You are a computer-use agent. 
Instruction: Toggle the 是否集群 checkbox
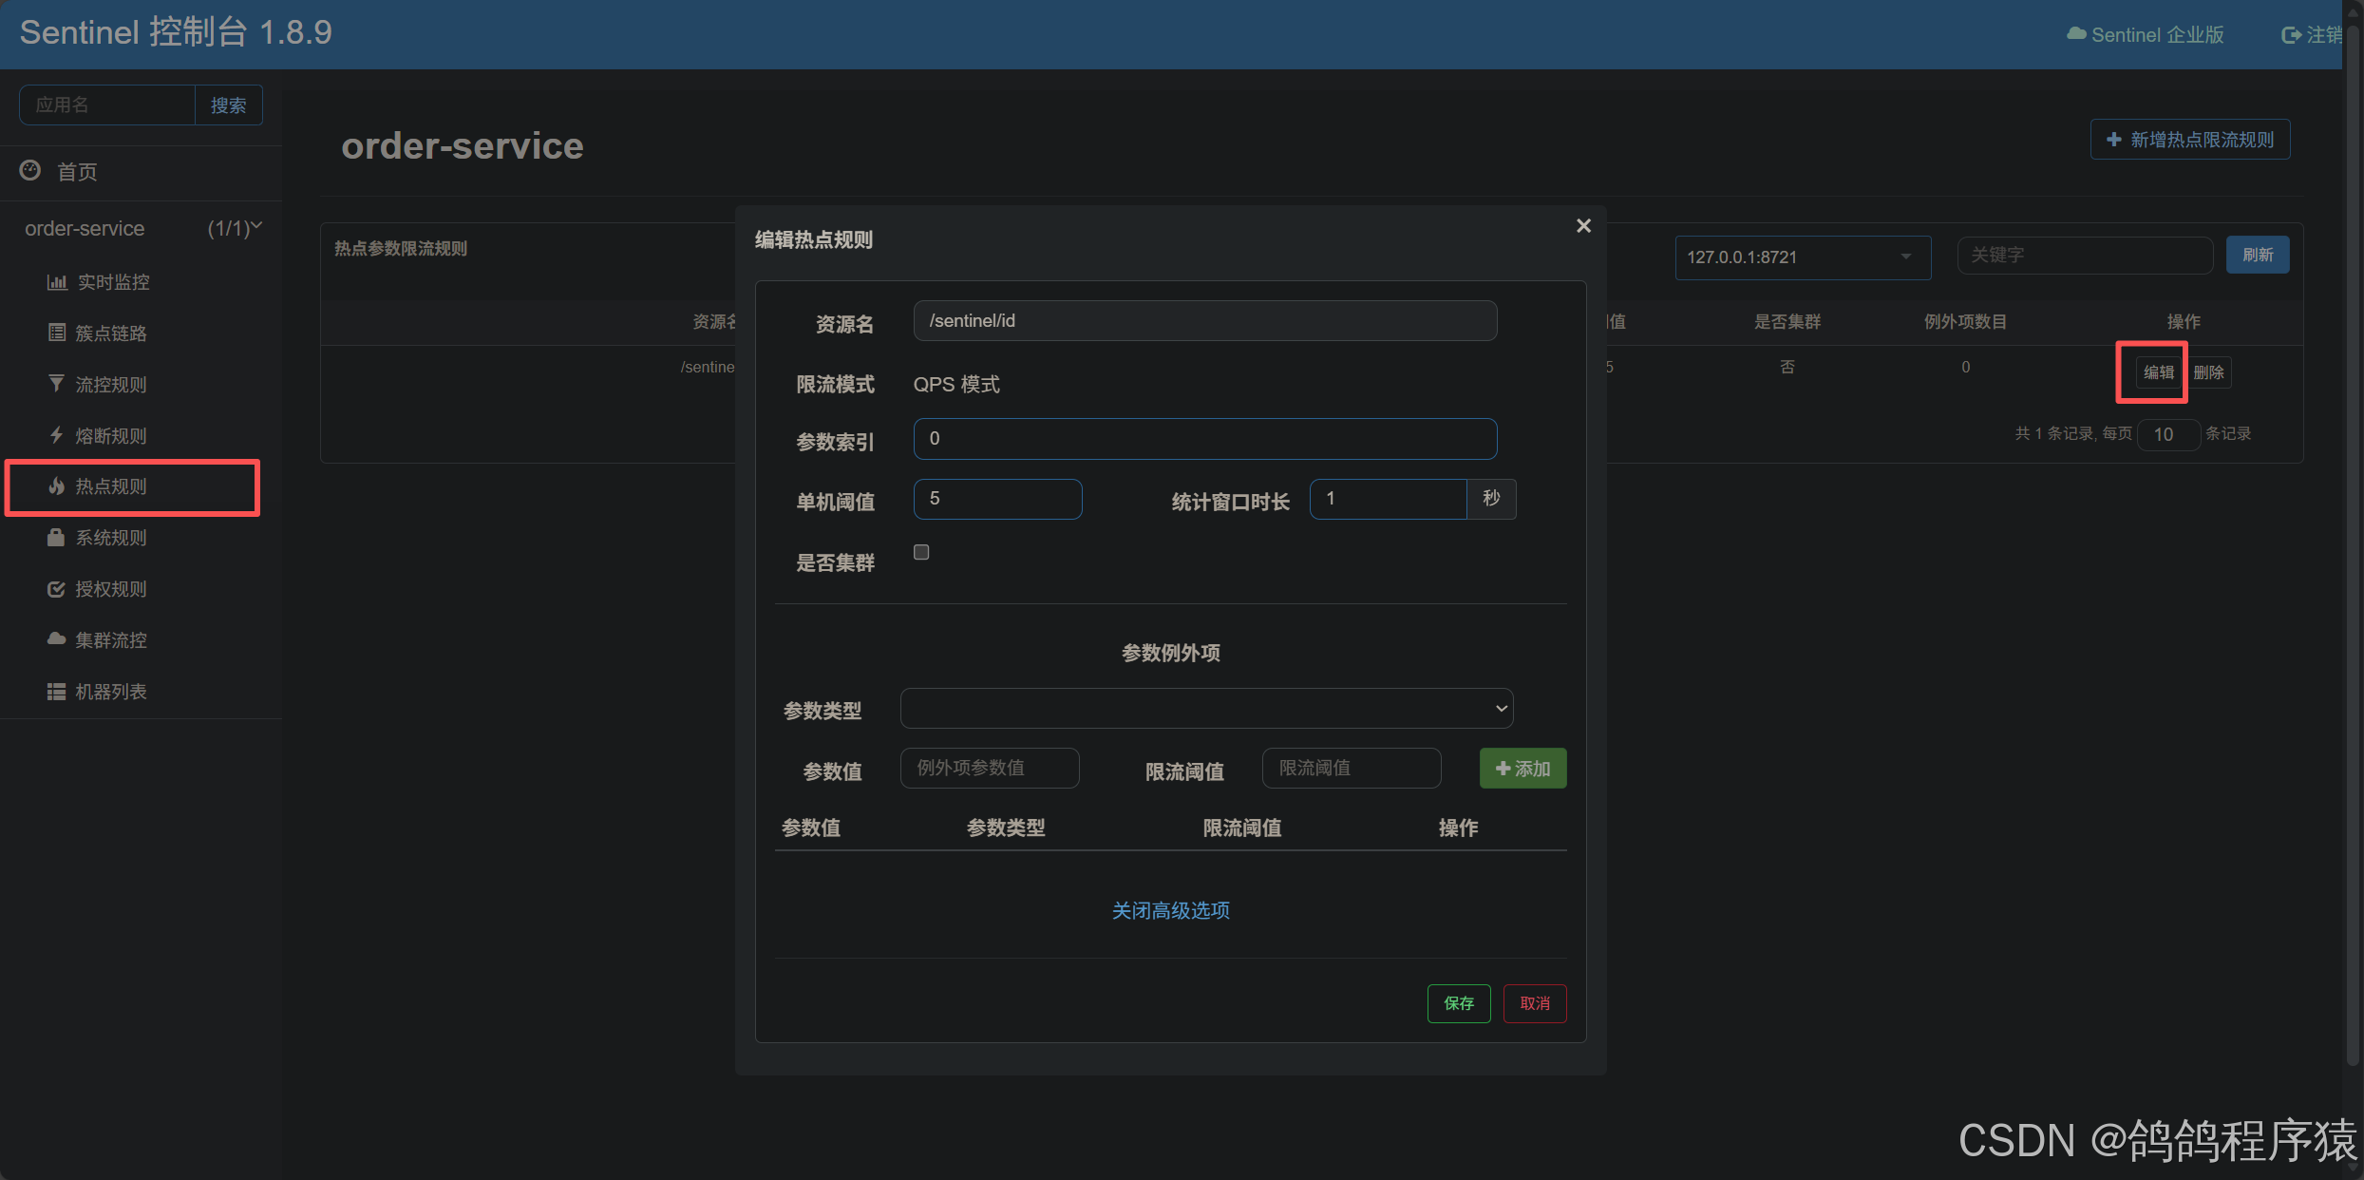[x=921, y=552]
